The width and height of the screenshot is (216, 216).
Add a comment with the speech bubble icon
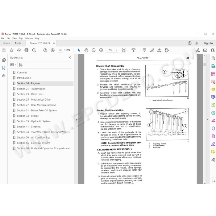pyautogui.click(x=144, y=50)
